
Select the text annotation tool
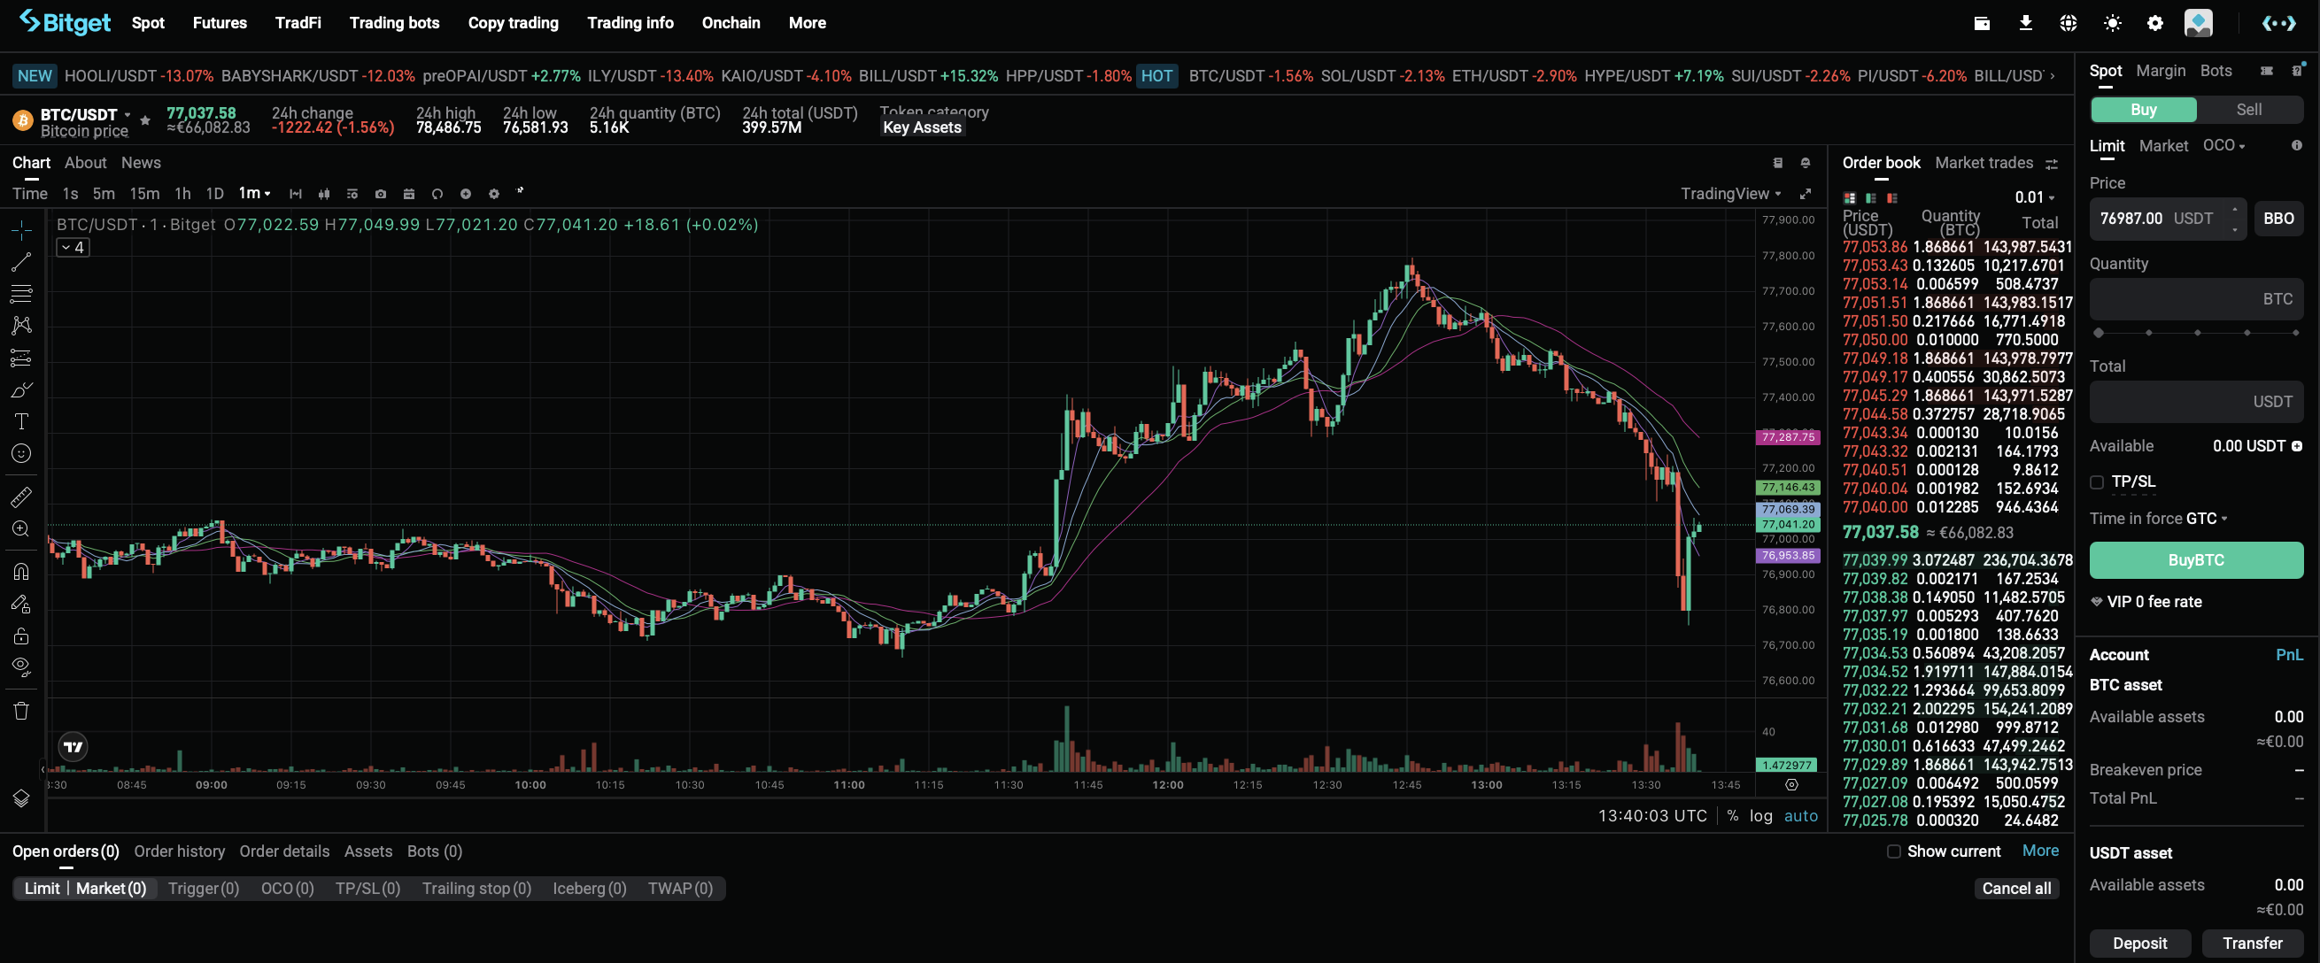pos(21,421)
